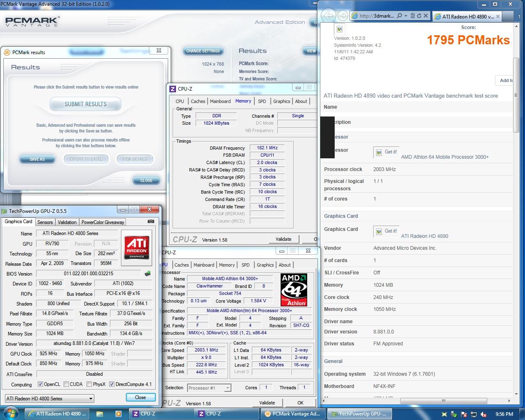Click the 1795 PCMarks score text
Viewport: 525px width, 420px height.
468,40
